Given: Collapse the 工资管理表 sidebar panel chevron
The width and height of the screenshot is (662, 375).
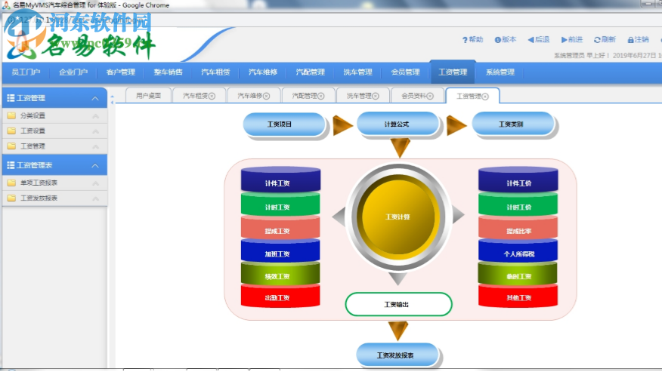Looking at the screenshot, I should [x=95, y=165].
